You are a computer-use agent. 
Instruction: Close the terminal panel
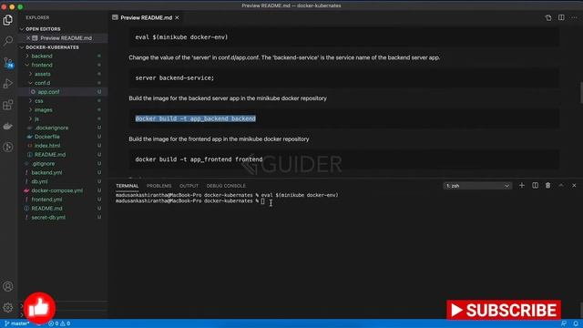574,185
